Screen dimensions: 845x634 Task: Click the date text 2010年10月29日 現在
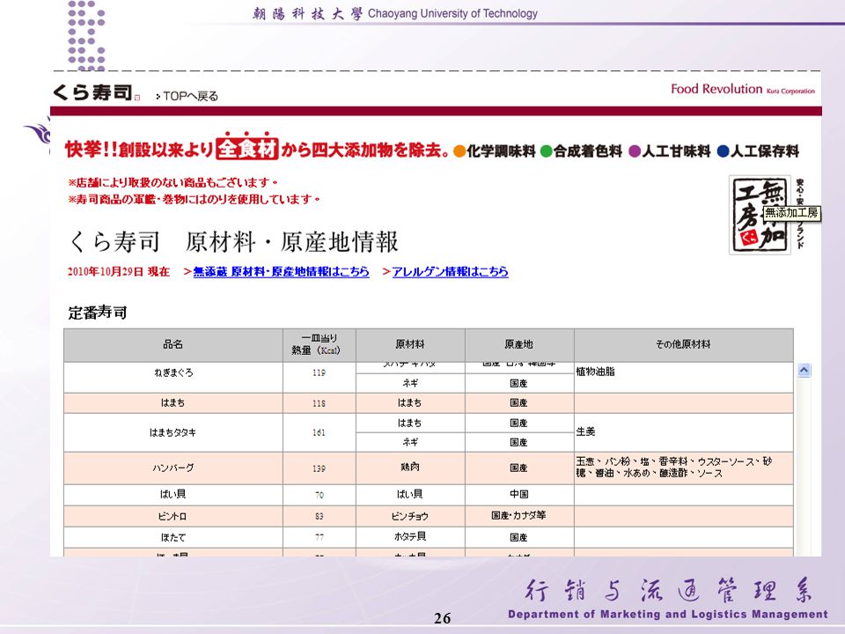119,271
